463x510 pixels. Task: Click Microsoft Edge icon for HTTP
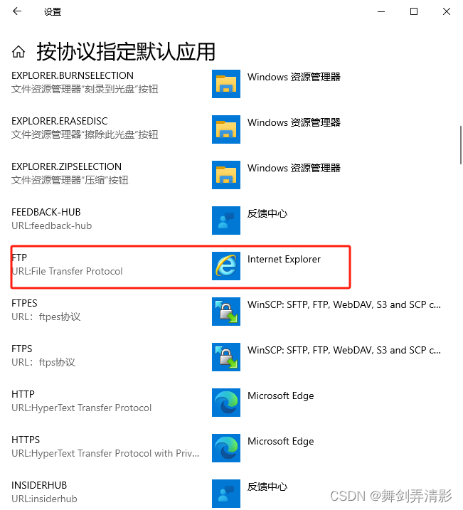226,403
